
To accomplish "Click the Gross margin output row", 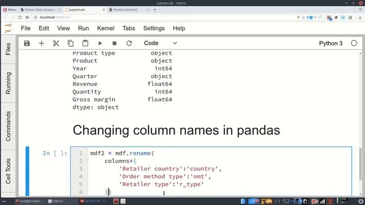I will tap(122, 100).
